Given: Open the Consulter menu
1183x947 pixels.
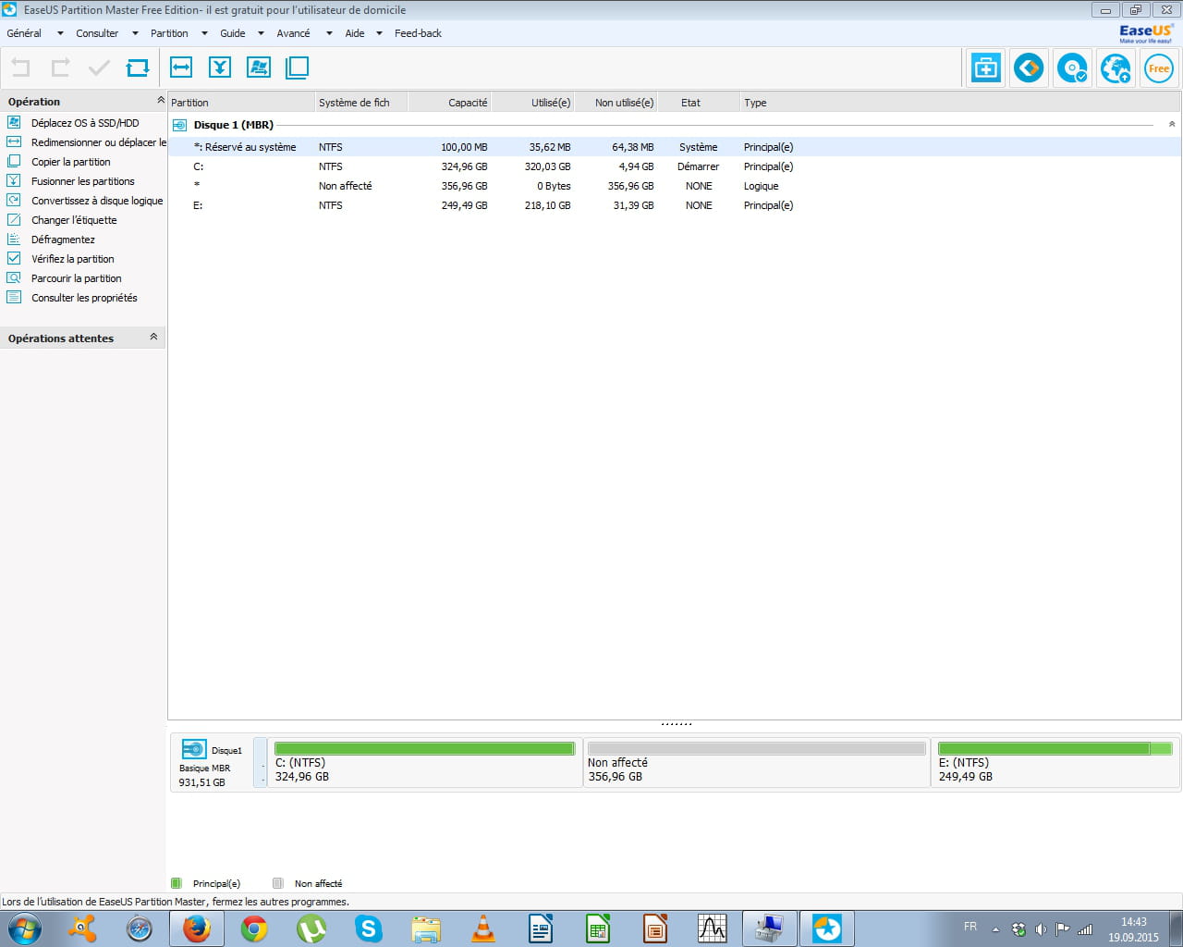Looking at the screenshot, I should coord(97,33).
